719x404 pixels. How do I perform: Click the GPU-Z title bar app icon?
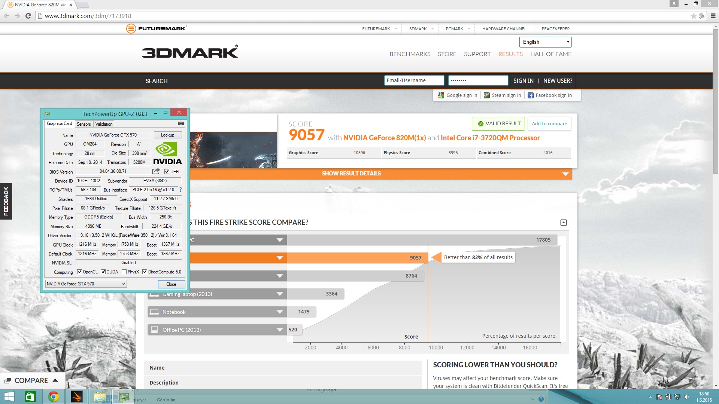pyautogui.click(x=47, y=114)
